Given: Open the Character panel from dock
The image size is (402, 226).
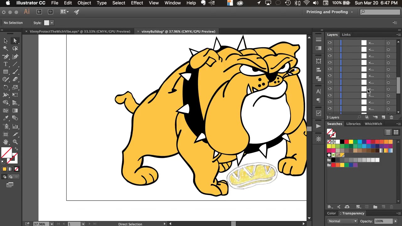Looking at the screenshot, I should tap(318, 91).
